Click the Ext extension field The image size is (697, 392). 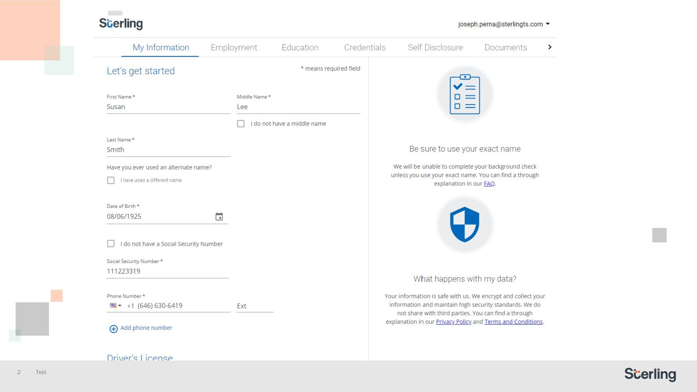tap(255, 306)
